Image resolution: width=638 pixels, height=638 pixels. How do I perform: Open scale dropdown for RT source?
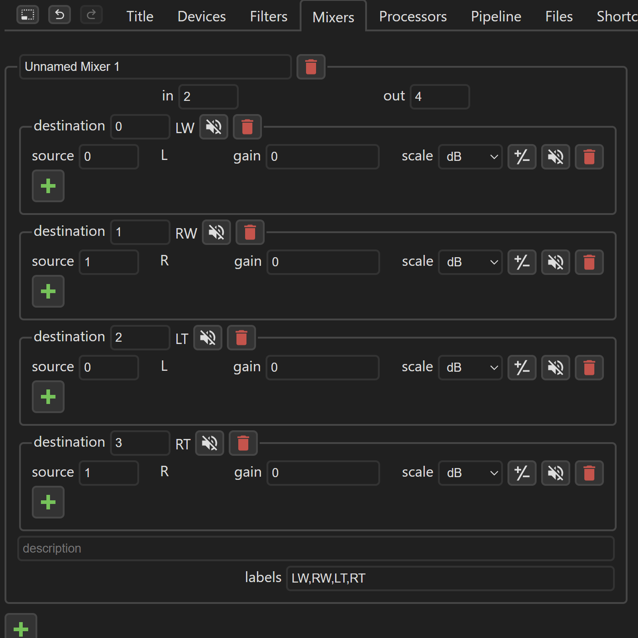[470, 473]
